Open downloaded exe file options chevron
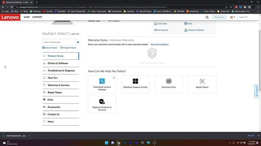This screenshot has width=261, height=146. (29, 136)
